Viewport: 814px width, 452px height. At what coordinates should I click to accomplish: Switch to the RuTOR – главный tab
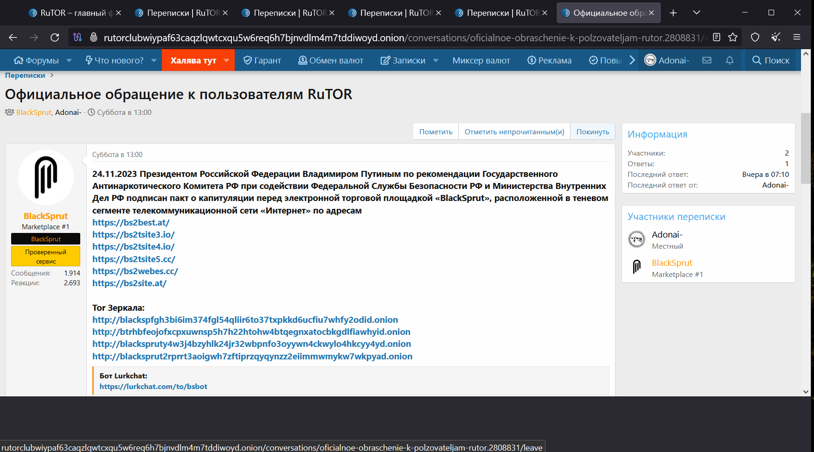tap(72, 13)
